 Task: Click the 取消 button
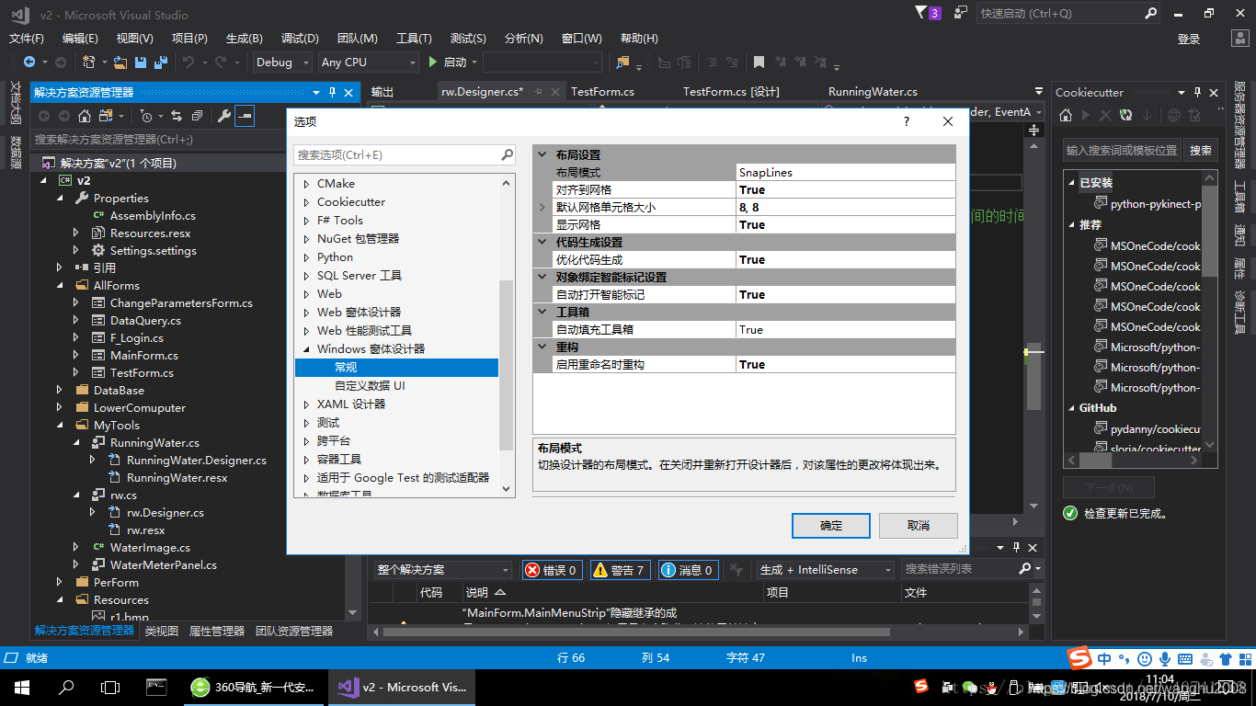919,526
